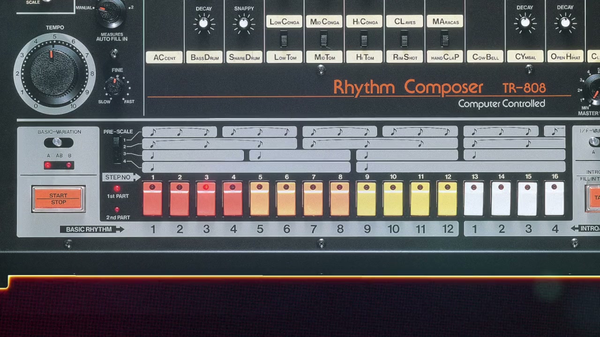Select the Bass Drum instrument label
600x337 pixels.
coord(205,57)
